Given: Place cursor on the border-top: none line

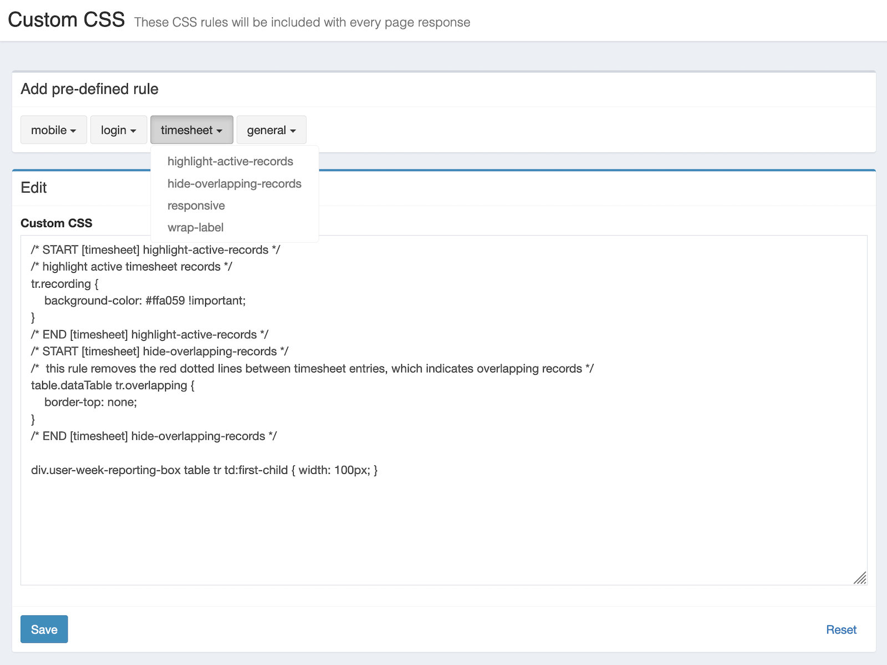Looking at the screenshot, I should (x=90, y=402).
